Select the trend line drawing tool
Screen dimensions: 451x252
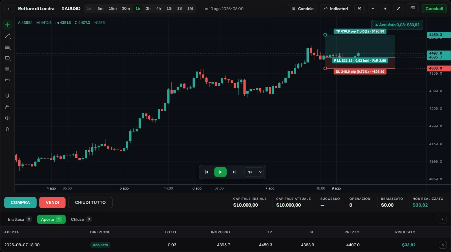point(7,36)
